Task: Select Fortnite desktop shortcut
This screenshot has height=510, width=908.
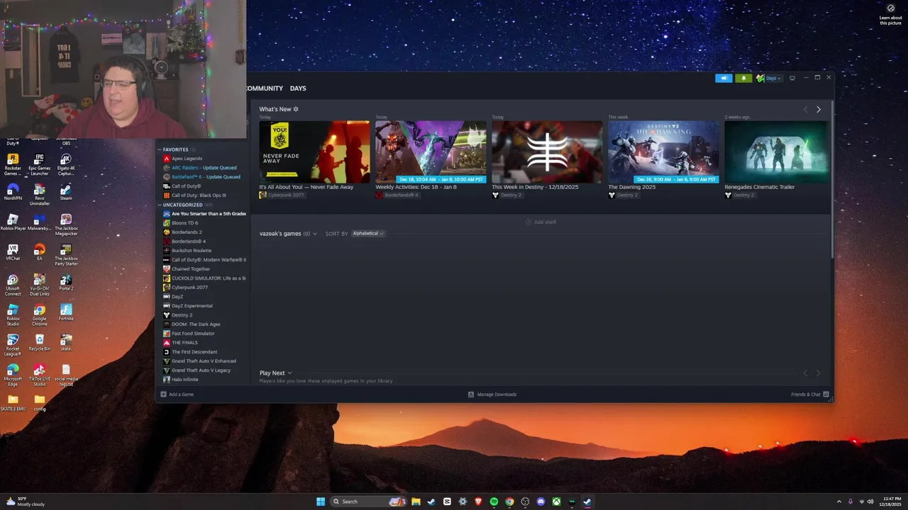Action: (66, 312)
